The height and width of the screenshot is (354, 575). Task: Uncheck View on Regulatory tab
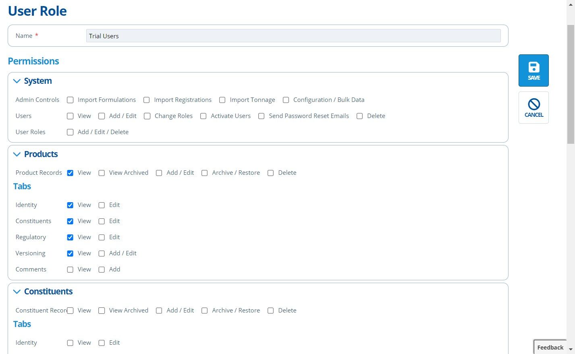(x=70, y=237)
